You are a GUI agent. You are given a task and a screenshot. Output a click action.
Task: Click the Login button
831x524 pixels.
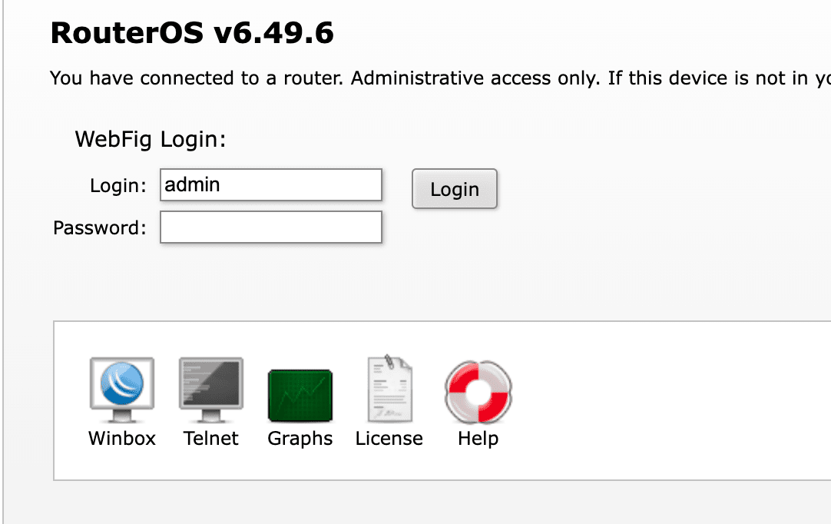point(454,189)
